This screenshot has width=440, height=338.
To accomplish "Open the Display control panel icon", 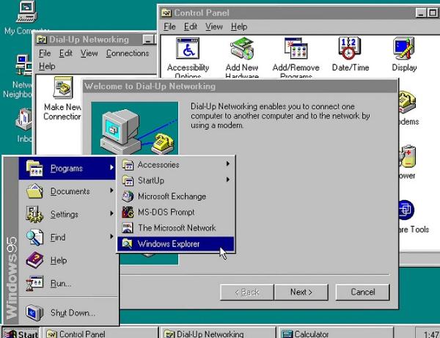I will pos(404,51).
